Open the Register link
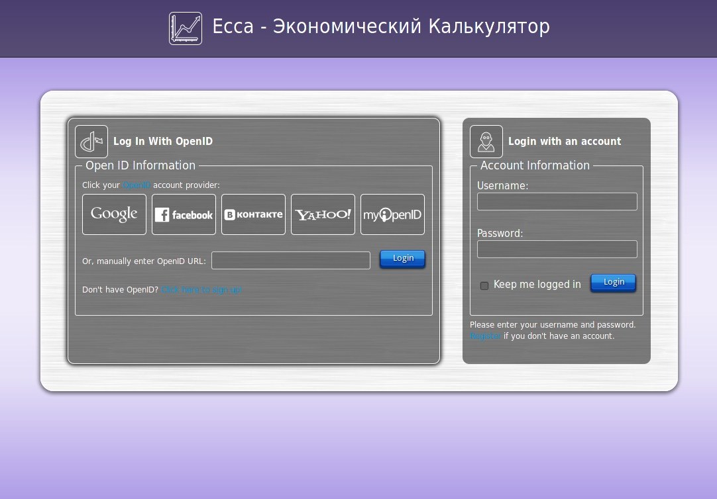The height and width of the screenshot is (499, 717). (485, 336)
